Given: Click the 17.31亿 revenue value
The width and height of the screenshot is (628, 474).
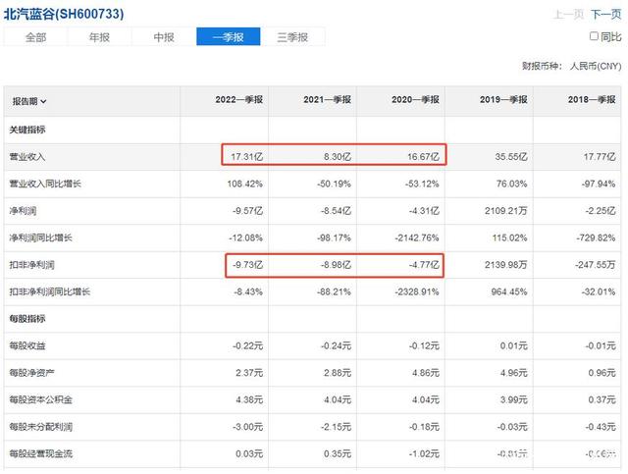Looking at the screenshot, I should click(x=246, y=157).
